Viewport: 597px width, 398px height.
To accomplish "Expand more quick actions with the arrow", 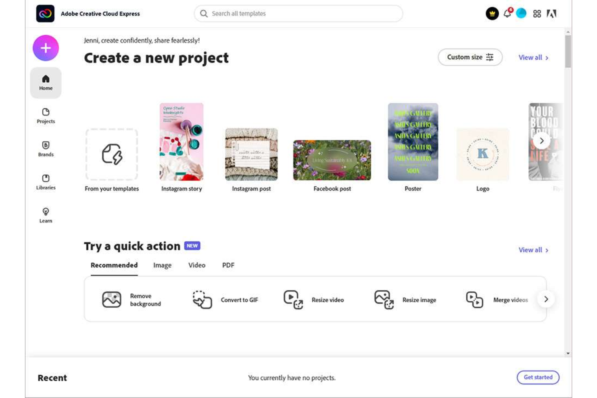I will coord(546,299).
